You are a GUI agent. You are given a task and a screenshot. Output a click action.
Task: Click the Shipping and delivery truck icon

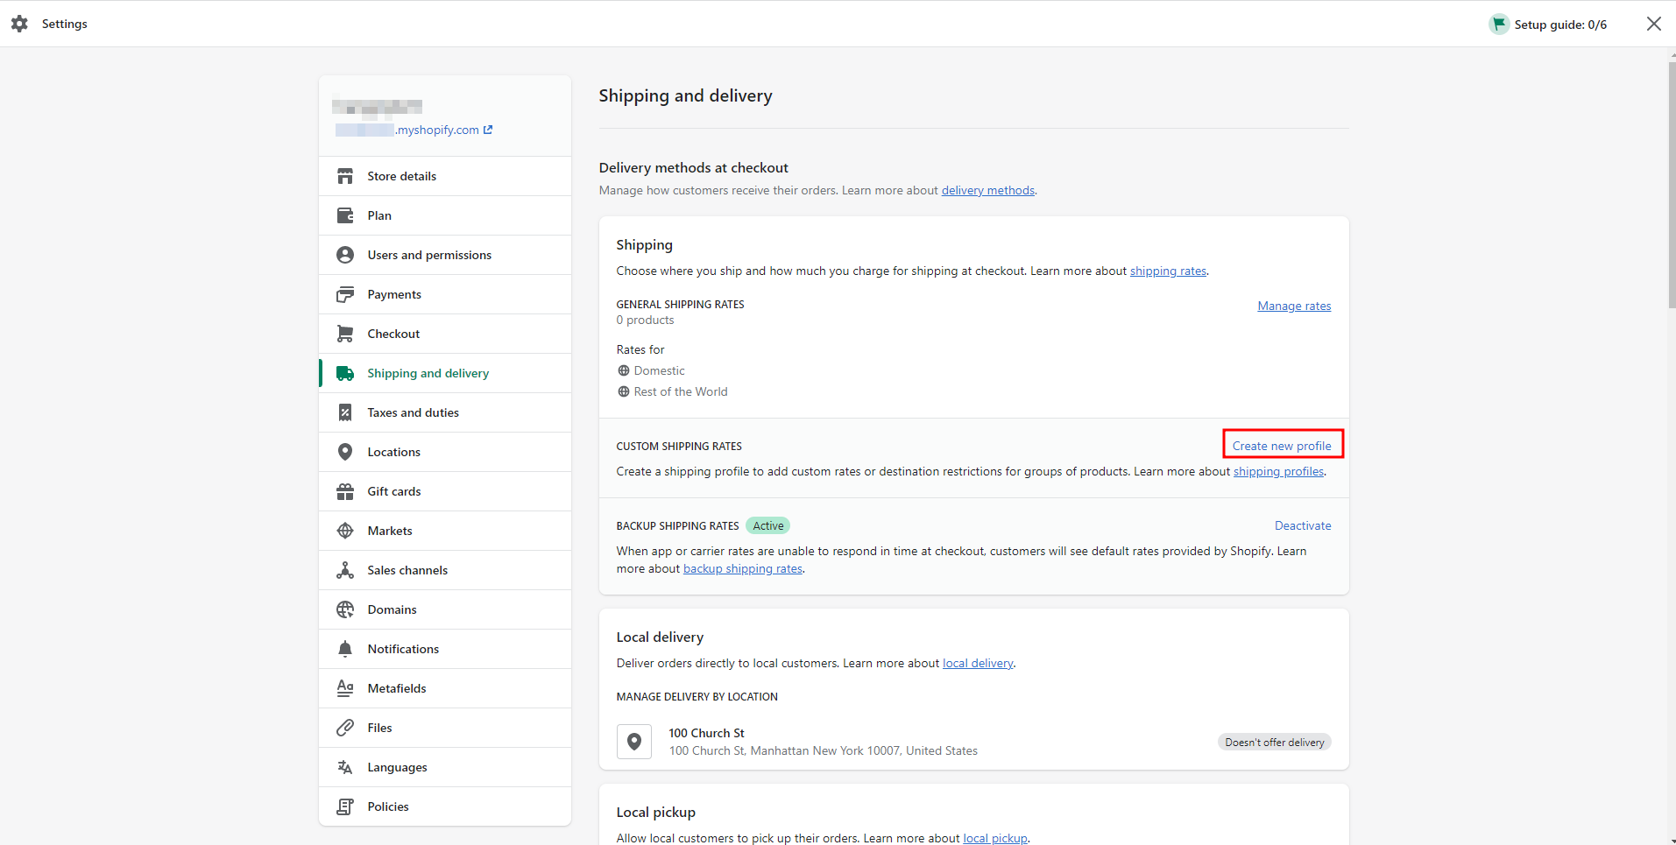345,373
